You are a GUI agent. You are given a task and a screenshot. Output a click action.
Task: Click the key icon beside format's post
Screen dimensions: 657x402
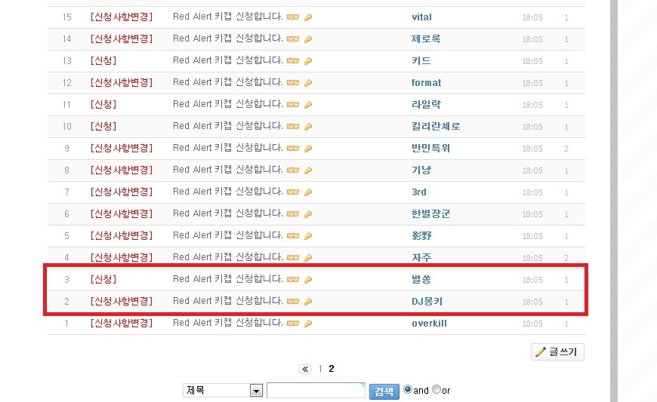[308, 83]
